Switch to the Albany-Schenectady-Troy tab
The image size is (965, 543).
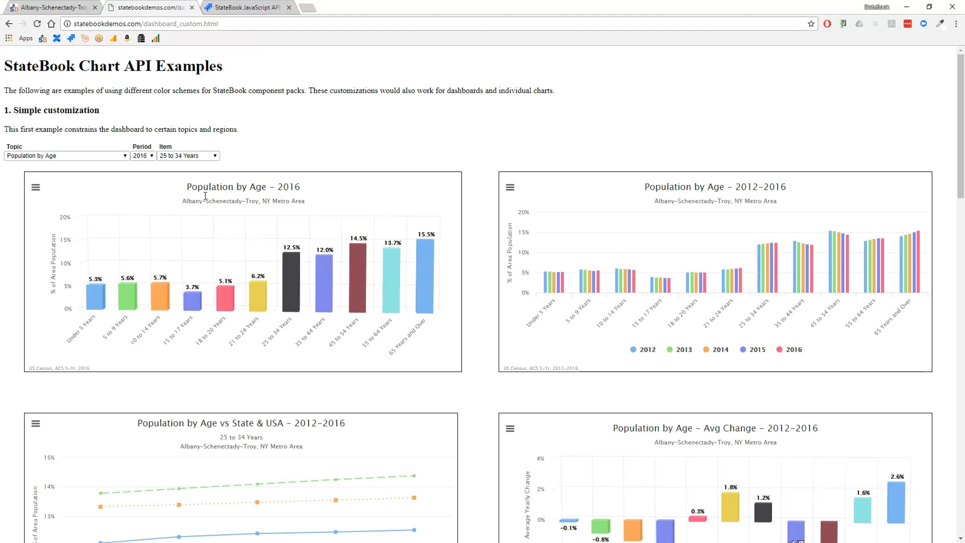pos(53,7)
